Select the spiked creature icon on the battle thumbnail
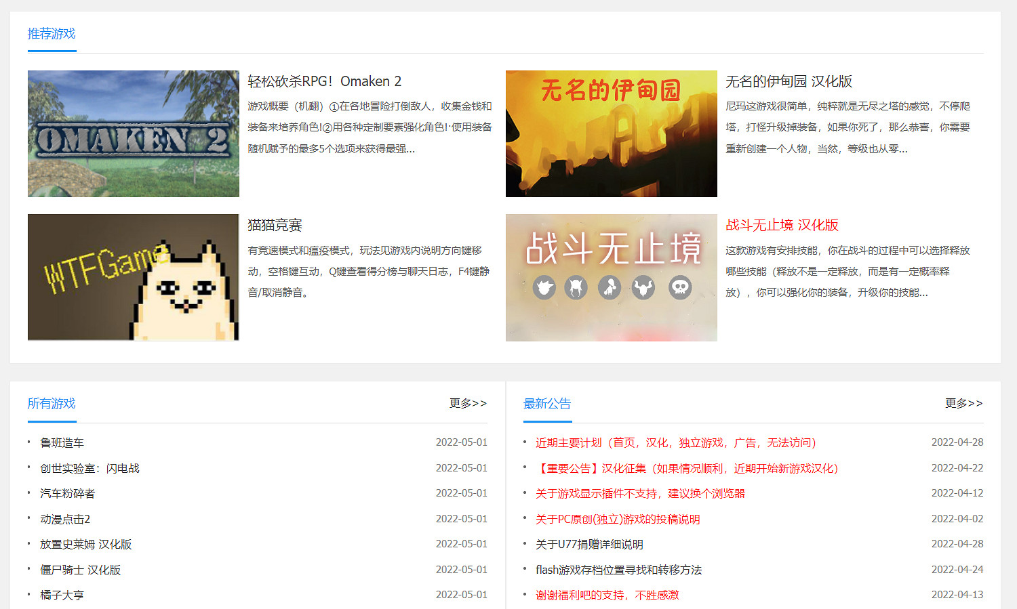 tap(577, 287)
